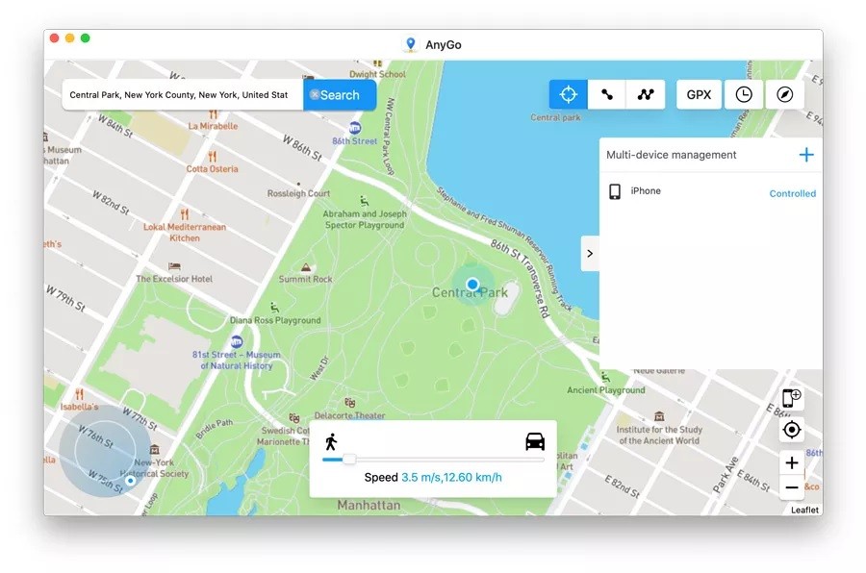
Task: Center the map on current location
Action: (x=792, y=430)
